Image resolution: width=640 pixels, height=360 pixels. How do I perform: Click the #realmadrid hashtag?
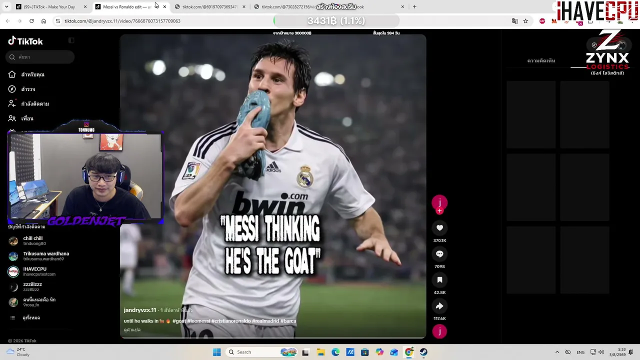[x=265, y=321]
